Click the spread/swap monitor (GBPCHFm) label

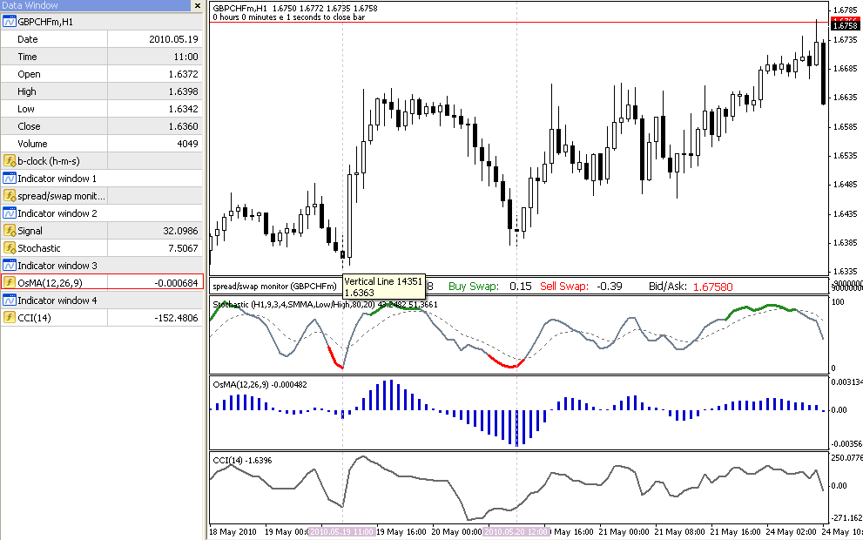point(274,287)
